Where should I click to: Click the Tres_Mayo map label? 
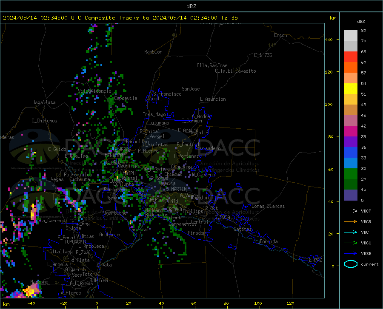[154, 114]
